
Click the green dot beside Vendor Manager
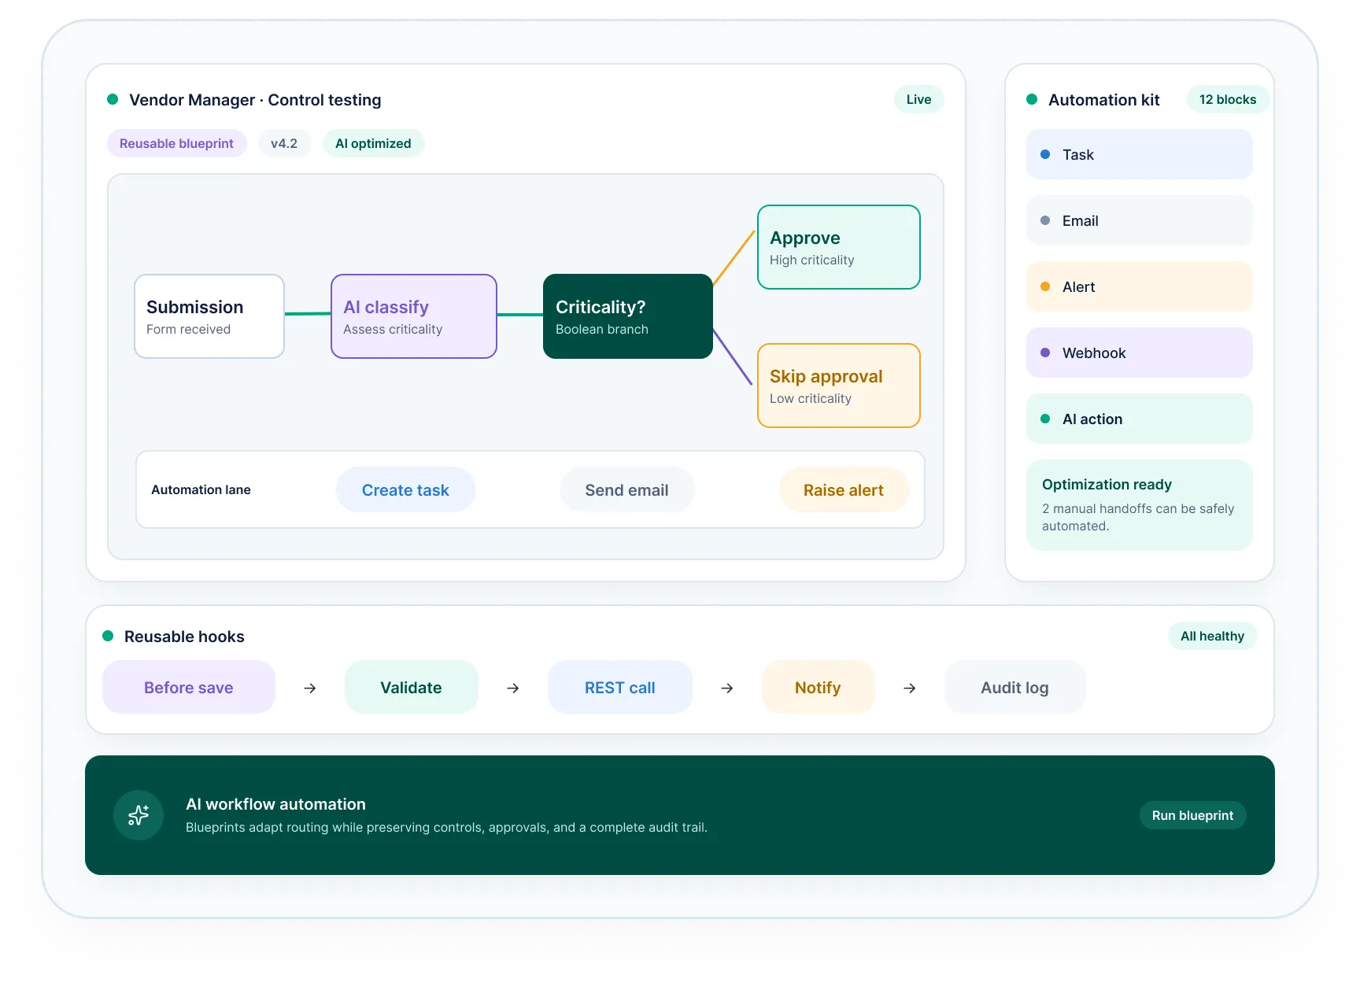[x=113, y=99]
